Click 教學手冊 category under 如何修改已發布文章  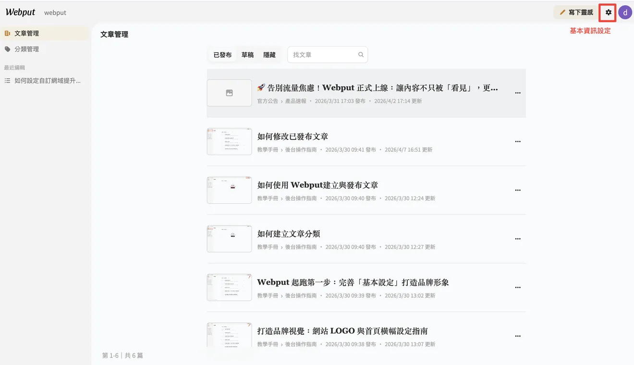268,150
